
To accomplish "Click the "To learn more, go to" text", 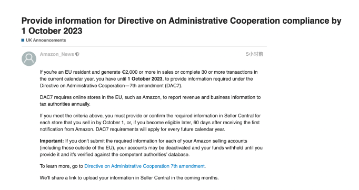I will click(62, 166).
